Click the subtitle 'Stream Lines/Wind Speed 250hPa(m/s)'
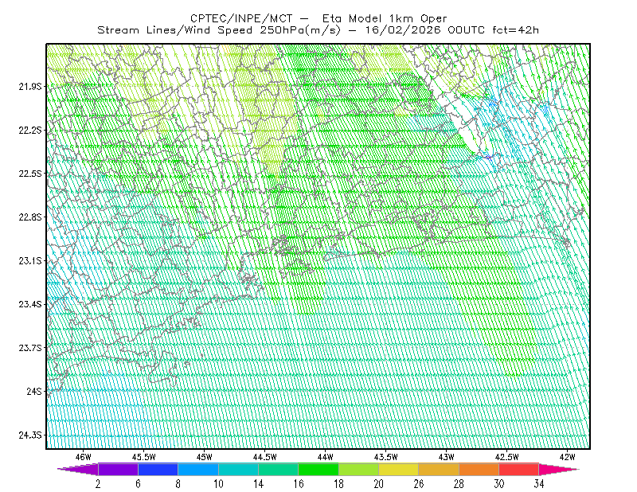Screen dimensions: 637x492 click(219, 30)
